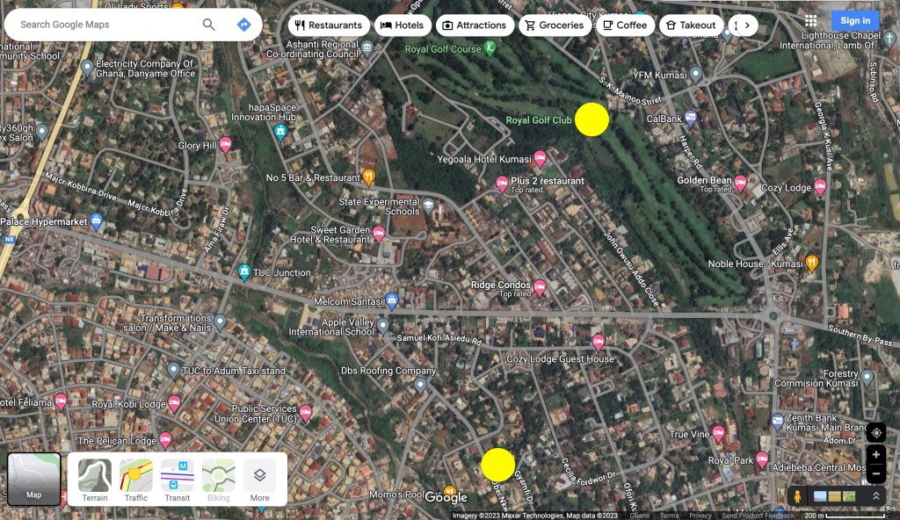Image resolution: width=900 pixels, height=520 pixels.
Task: Open directions with the blue arrow icon
Action: [244, 25]
